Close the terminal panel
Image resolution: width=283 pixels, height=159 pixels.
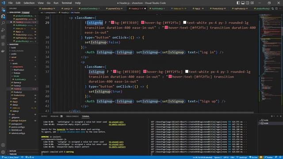(x=281, y=116)
